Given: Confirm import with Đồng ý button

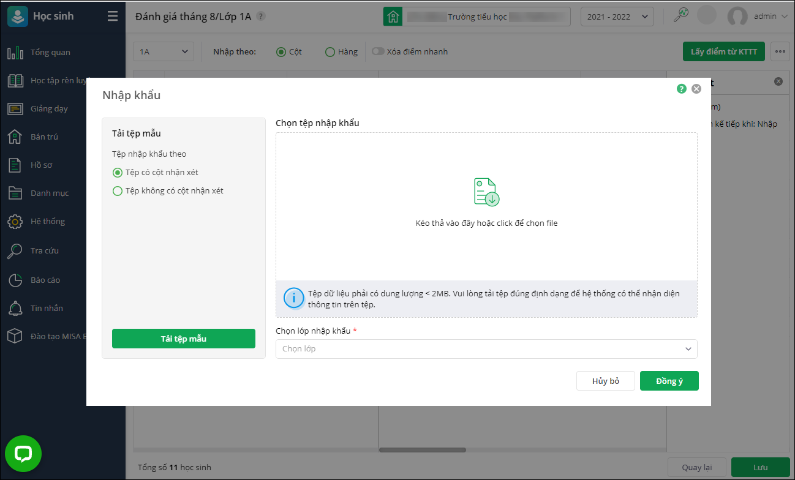Looking at the screenshot, I should 669,381.
